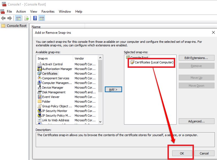
Task: Select the IP Security Monitor icon
Action: point(40,111)
